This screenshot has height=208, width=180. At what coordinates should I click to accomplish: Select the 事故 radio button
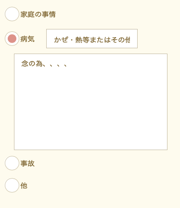tap(12, 163)
